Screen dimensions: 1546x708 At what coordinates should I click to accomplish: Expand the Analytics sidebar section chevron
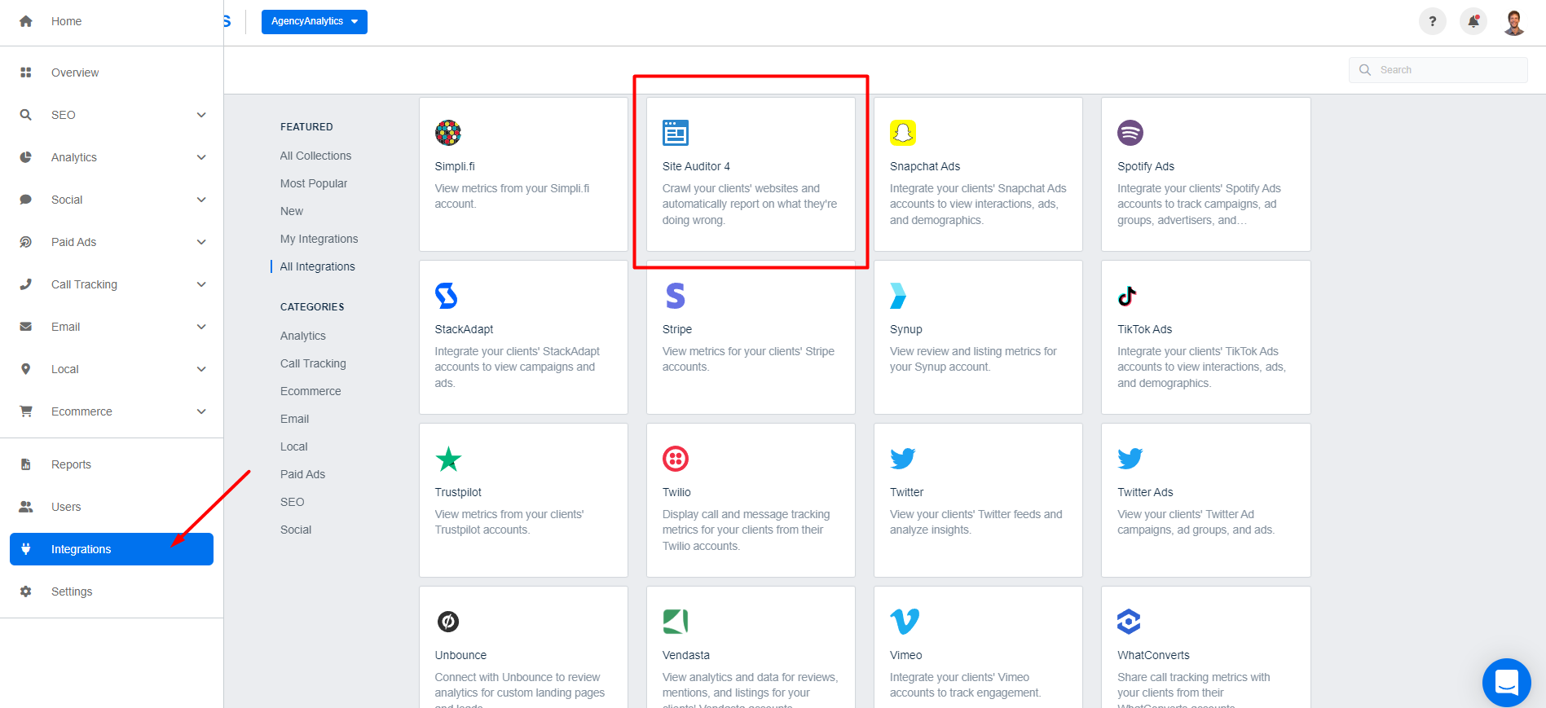click(x=201, y=157)
